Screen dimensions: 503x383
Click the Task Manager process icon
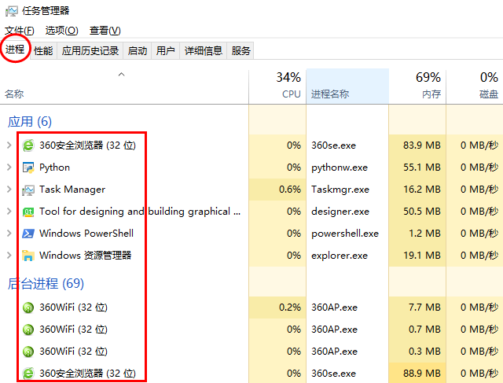28,190
